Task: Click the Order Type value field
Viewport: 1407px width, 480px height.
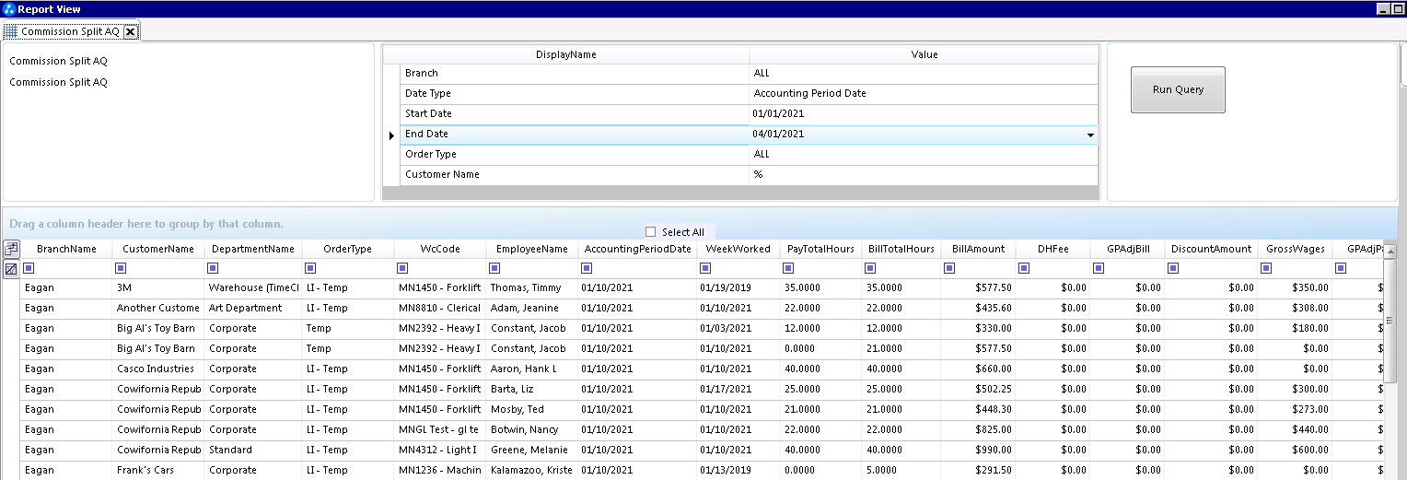Action: point(924,155)
